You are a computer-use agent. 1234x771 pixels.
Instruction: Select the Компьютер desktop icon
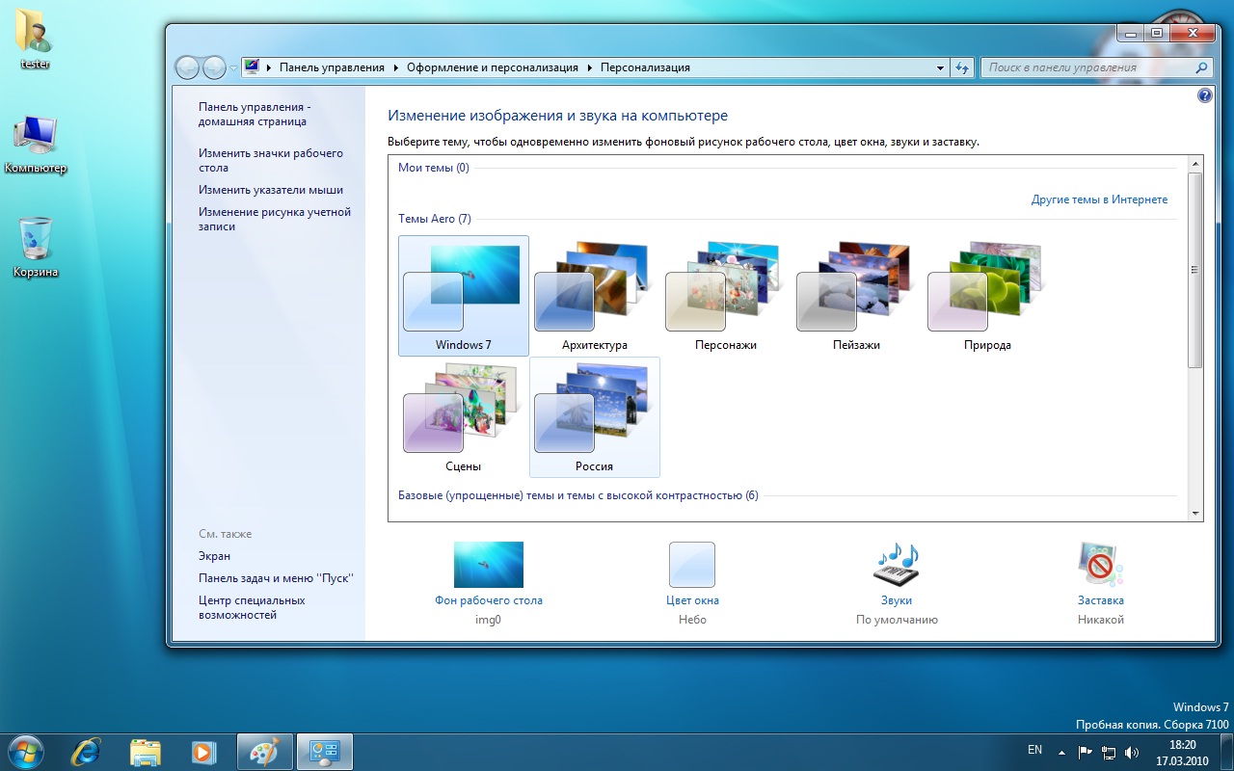click(x=35, y=145)
